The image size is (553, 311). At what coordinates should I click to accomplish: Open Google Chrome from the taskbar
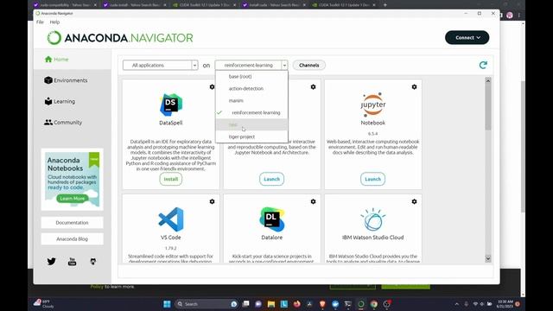pos(374,304)
